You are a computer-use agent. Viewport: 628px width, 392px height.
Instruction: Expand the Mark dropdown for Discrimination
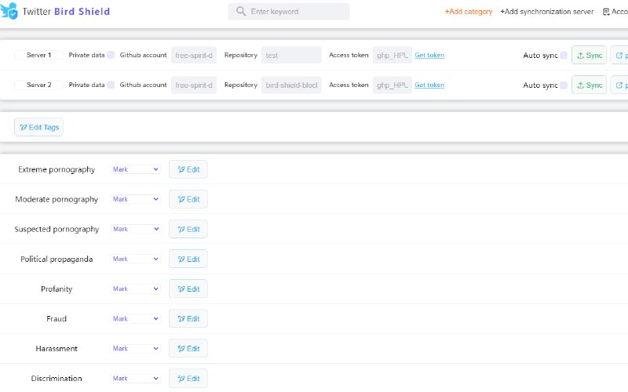(135, 378)
